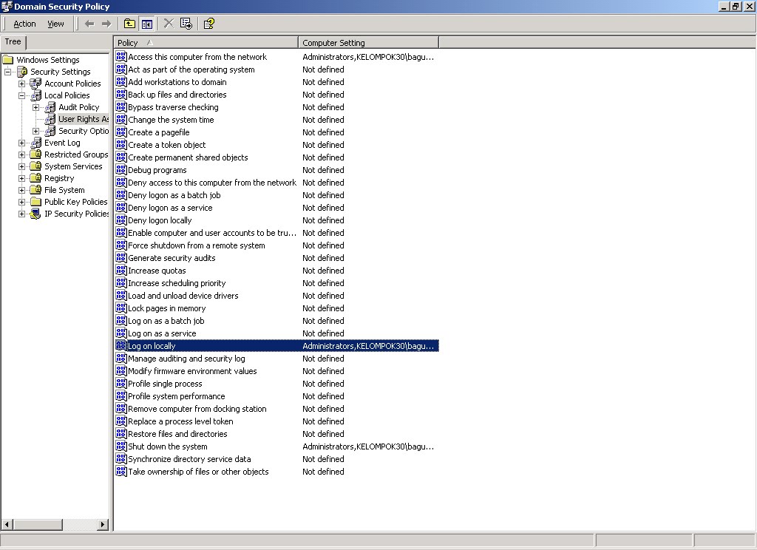This screenshot has height=550, width=757.
Task: Expand the Public Key Policies node
Action: coord(21,202)
